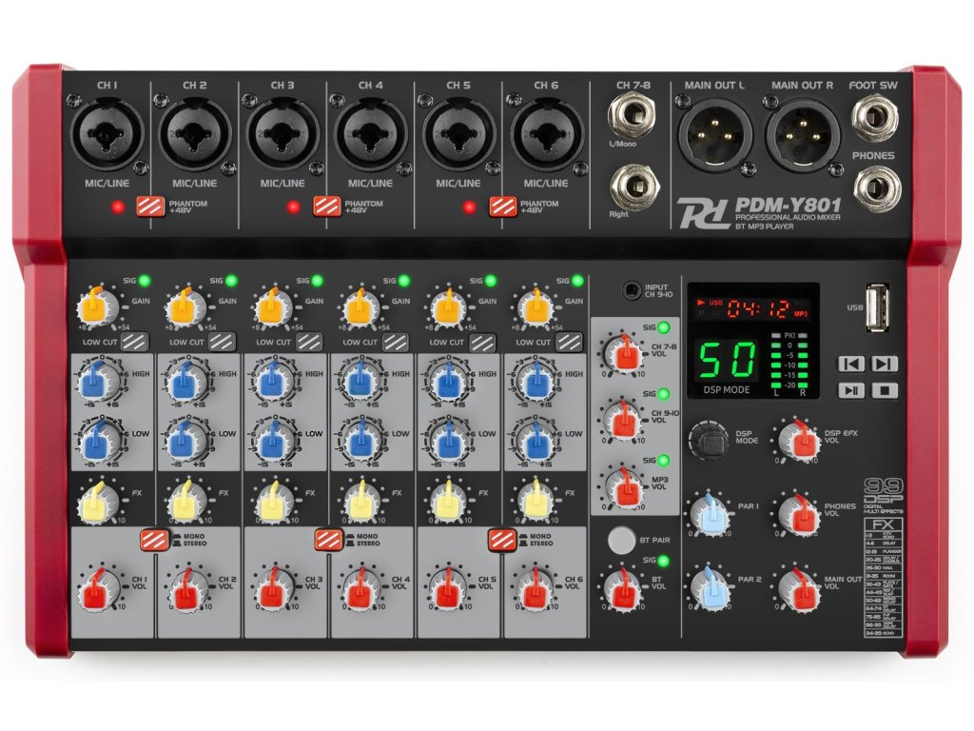This screenshot has width=974, height=731.
Task: Click the MAIN OUT L XLR connector
Action: tap(714, 133)
